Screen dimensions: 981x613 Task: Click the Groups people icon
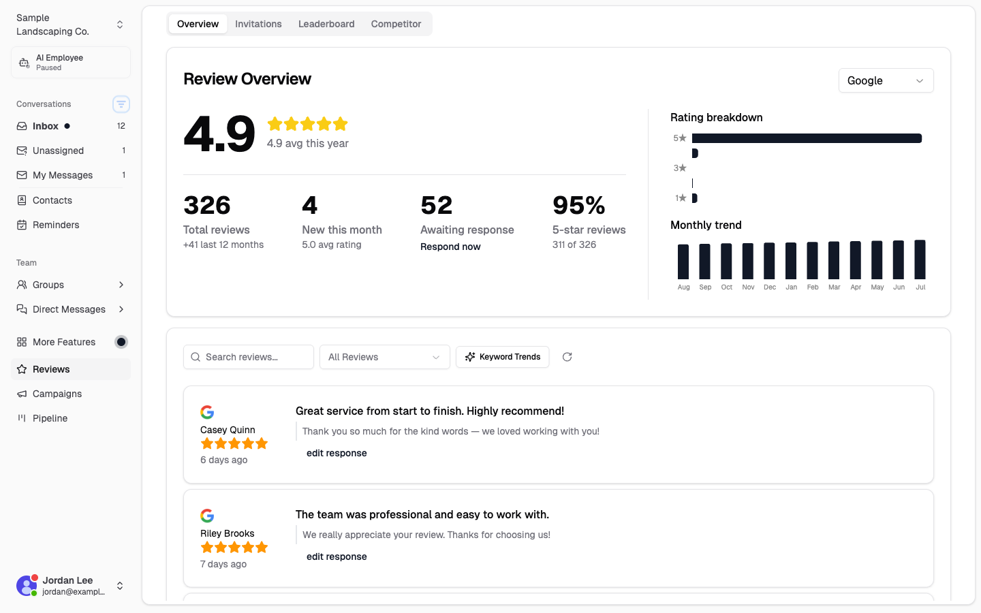point(22,285)
